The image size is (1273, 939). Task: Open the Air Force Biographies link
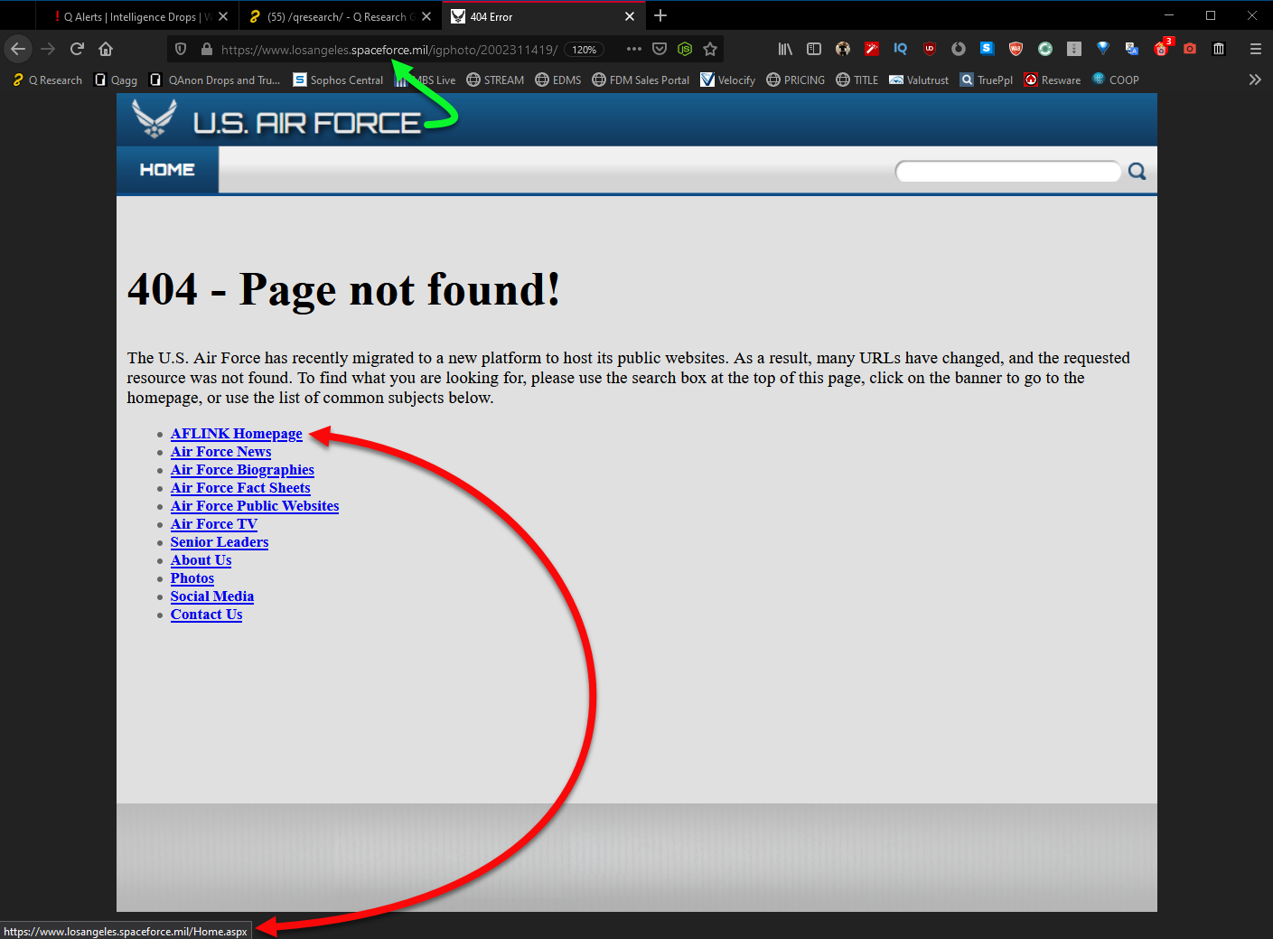click(242, 470)
